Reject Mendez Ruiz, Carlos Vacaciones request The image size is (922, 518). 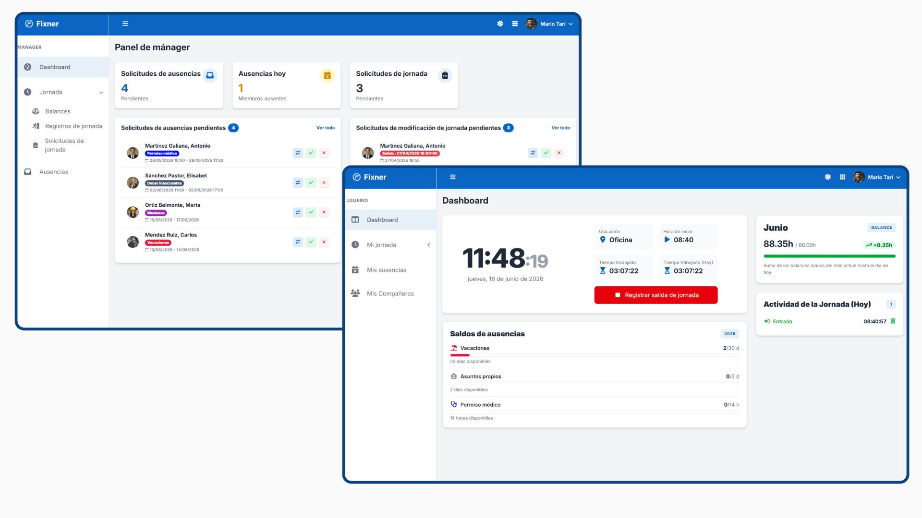pos(324,242)
